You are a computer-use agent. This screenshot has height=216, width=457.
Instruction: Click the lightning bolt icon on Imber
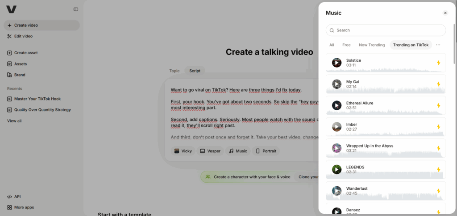point(438,127)
